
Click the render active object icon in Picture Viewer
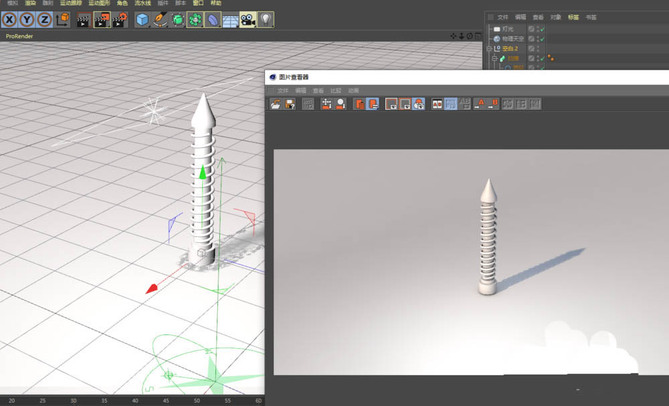point(341,104)
